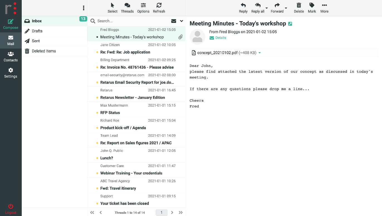Open message in new window icon
Image resolution: width=382 pixels, height=216 pixels.
tap(290, 24)
